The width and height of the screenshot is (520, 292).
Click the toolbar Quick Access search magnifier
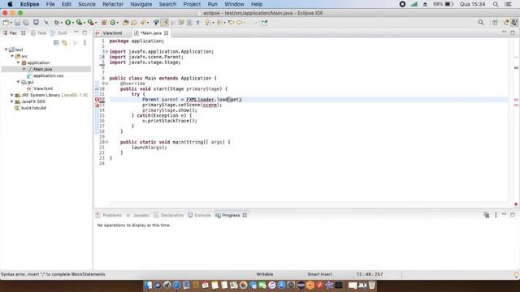pos(481,23)
